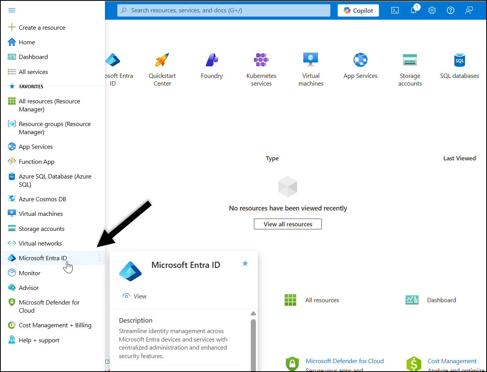Launch Copilot
Screen dimensions: 487x372
358,10
